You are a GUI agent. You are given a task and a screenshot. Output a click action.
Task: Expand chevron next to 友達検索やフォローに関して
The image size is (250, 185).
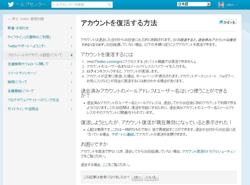(x=71, y=64)
